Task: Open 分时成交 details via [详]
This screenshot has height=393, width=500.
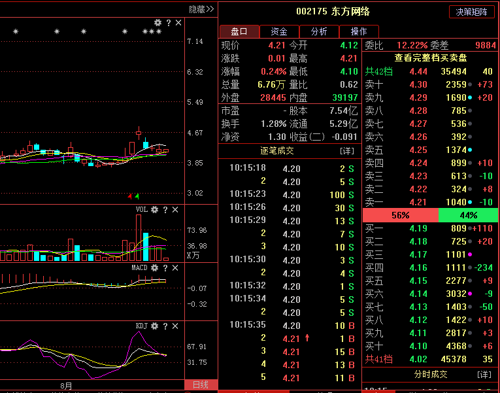Action: click(484, 374)
